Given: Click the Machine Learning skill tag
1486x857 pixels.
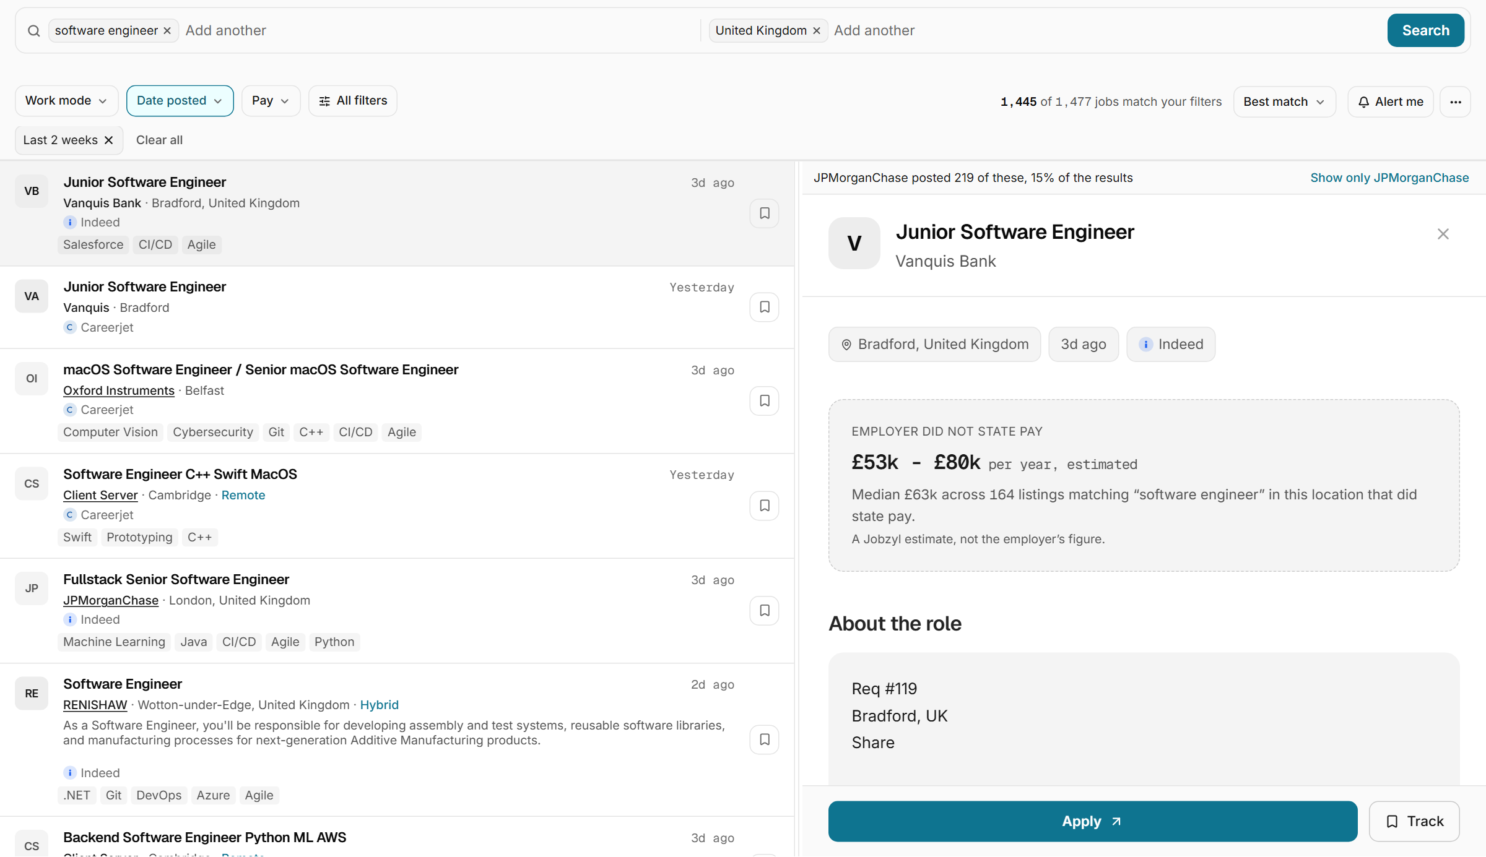Looking at the screenshot, I should [114, 642].
